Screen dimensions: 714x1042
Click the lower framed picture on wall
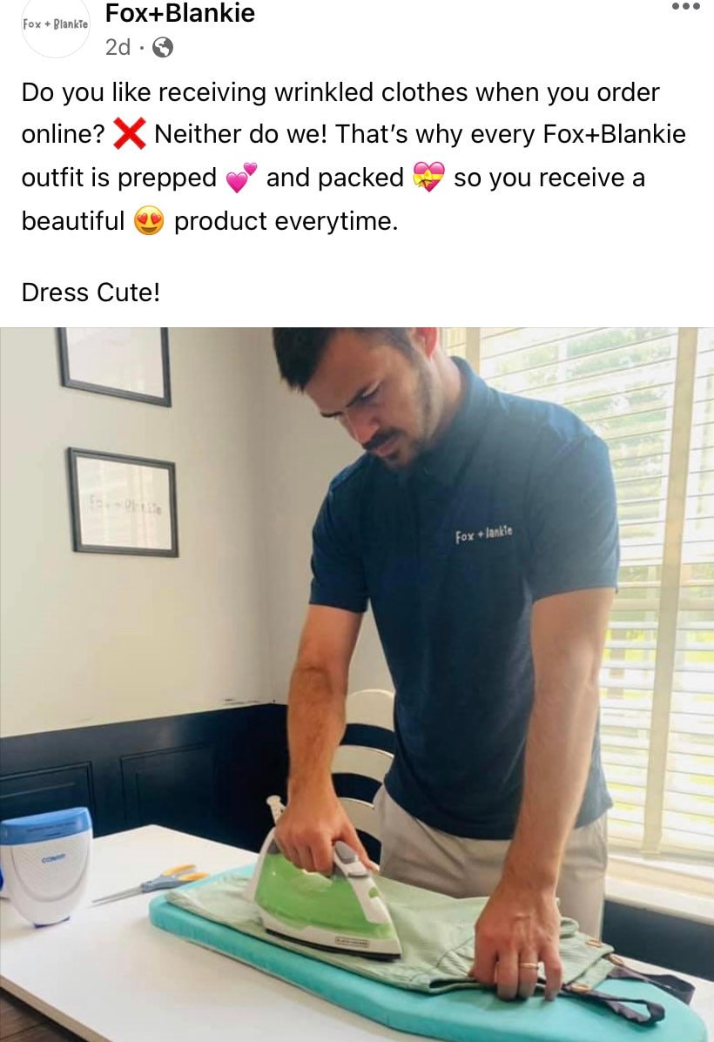tap(124, 502)
